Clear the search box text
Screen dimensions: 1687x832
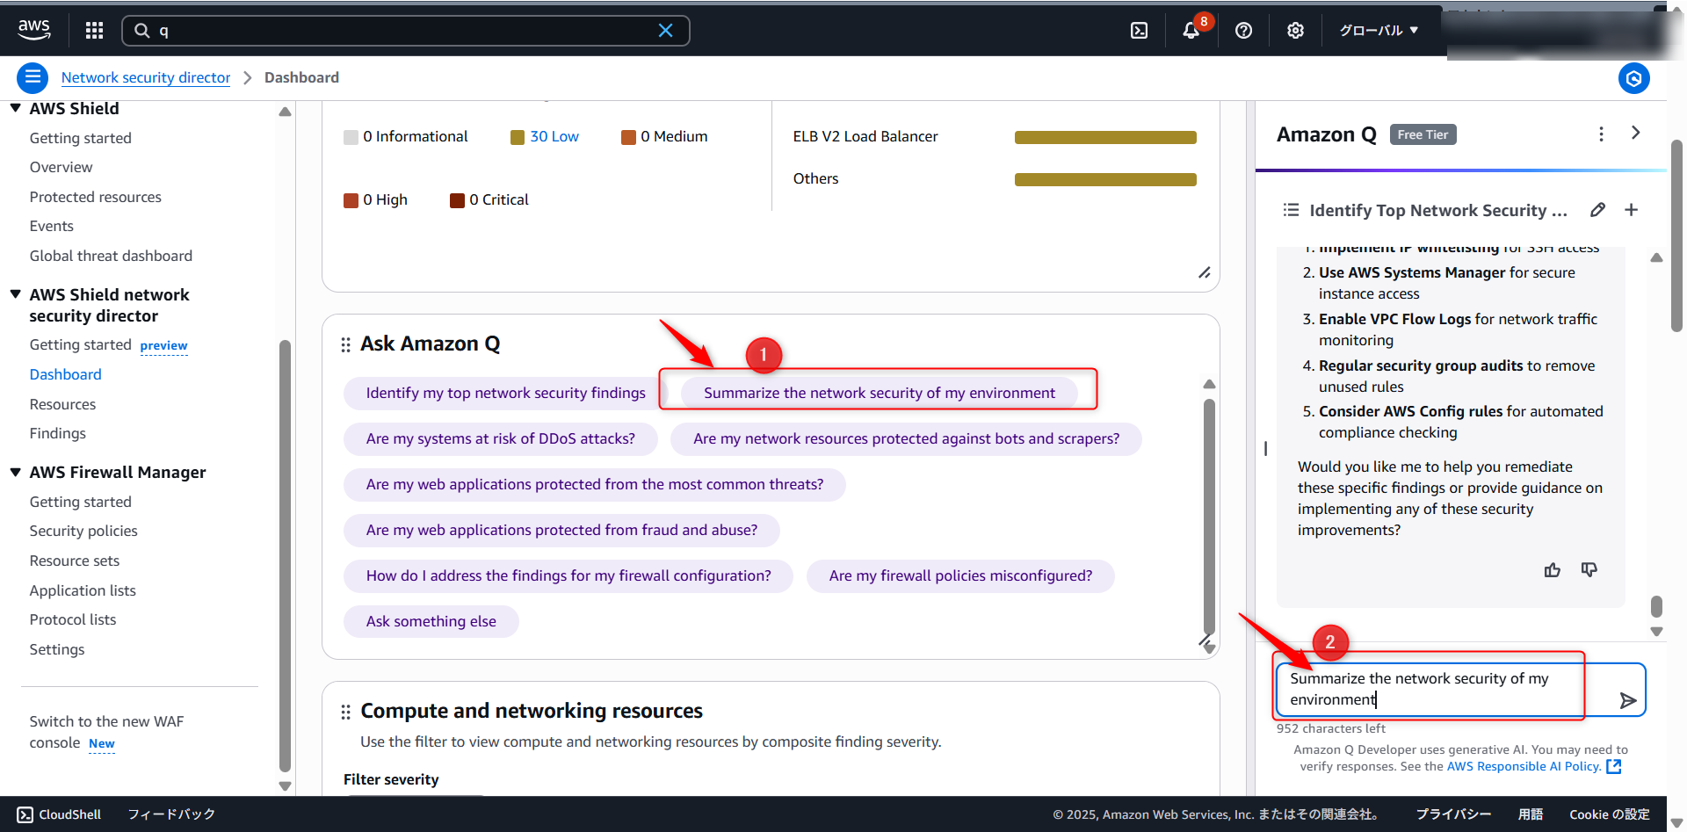pyautogui.click(x=665, y=31)
